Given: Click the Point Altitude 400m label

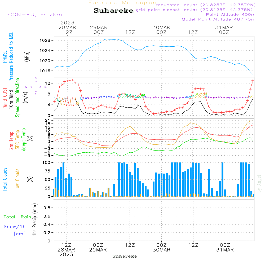Looking at the screenshot, I should click(x=231, y=15).
